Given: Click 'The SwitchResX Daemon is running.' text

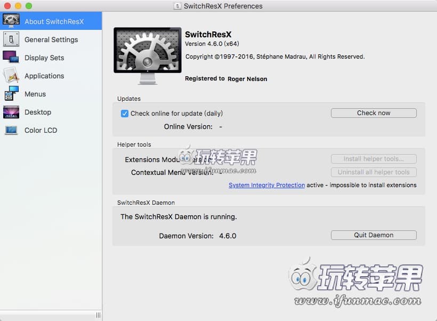Looking at the screenshot, I should coord(179,216).
